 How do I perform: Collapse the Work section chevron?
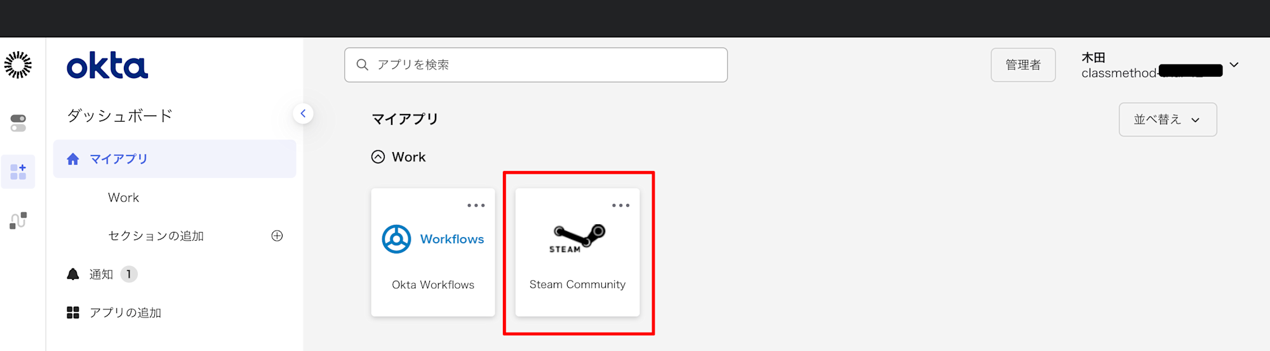point(378,157)
